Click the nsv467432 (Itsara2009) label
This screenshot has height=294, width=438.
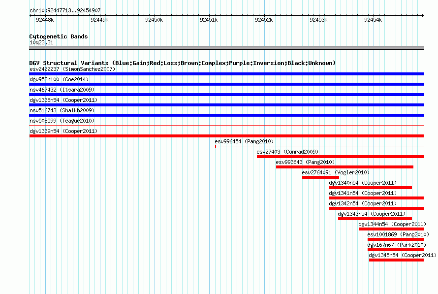click(x=62, y=90)
